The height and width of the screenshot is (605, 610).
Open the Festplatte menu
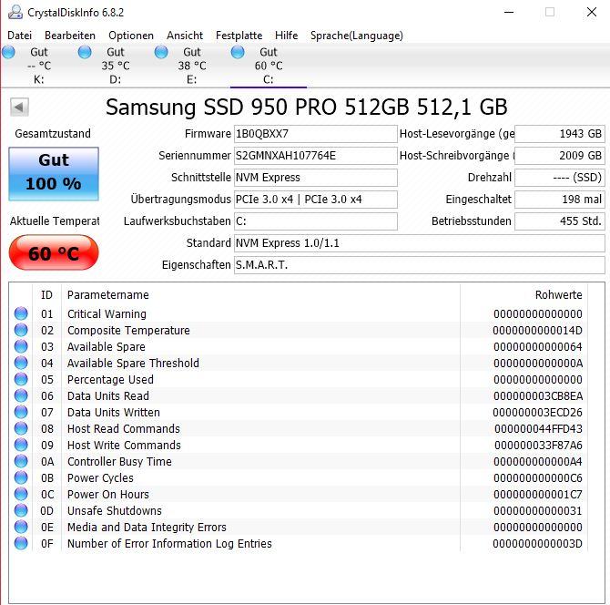click(x=239, y=36)
